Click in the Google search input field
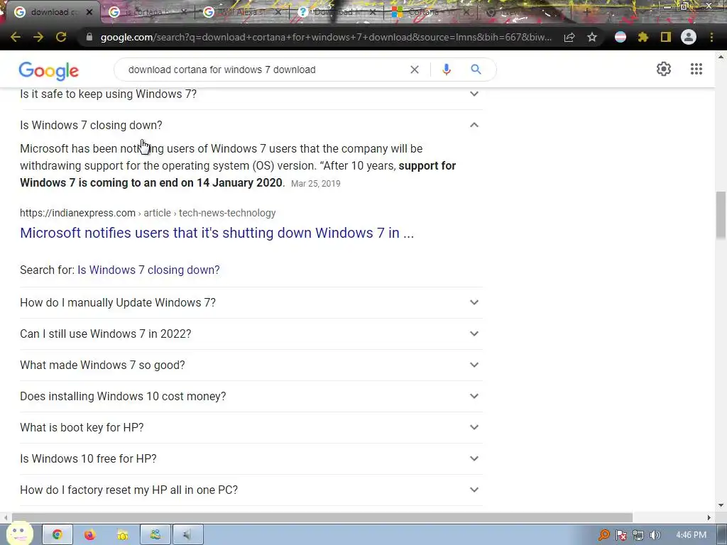This screenshot has height=545, width=727. coord(264,70)
